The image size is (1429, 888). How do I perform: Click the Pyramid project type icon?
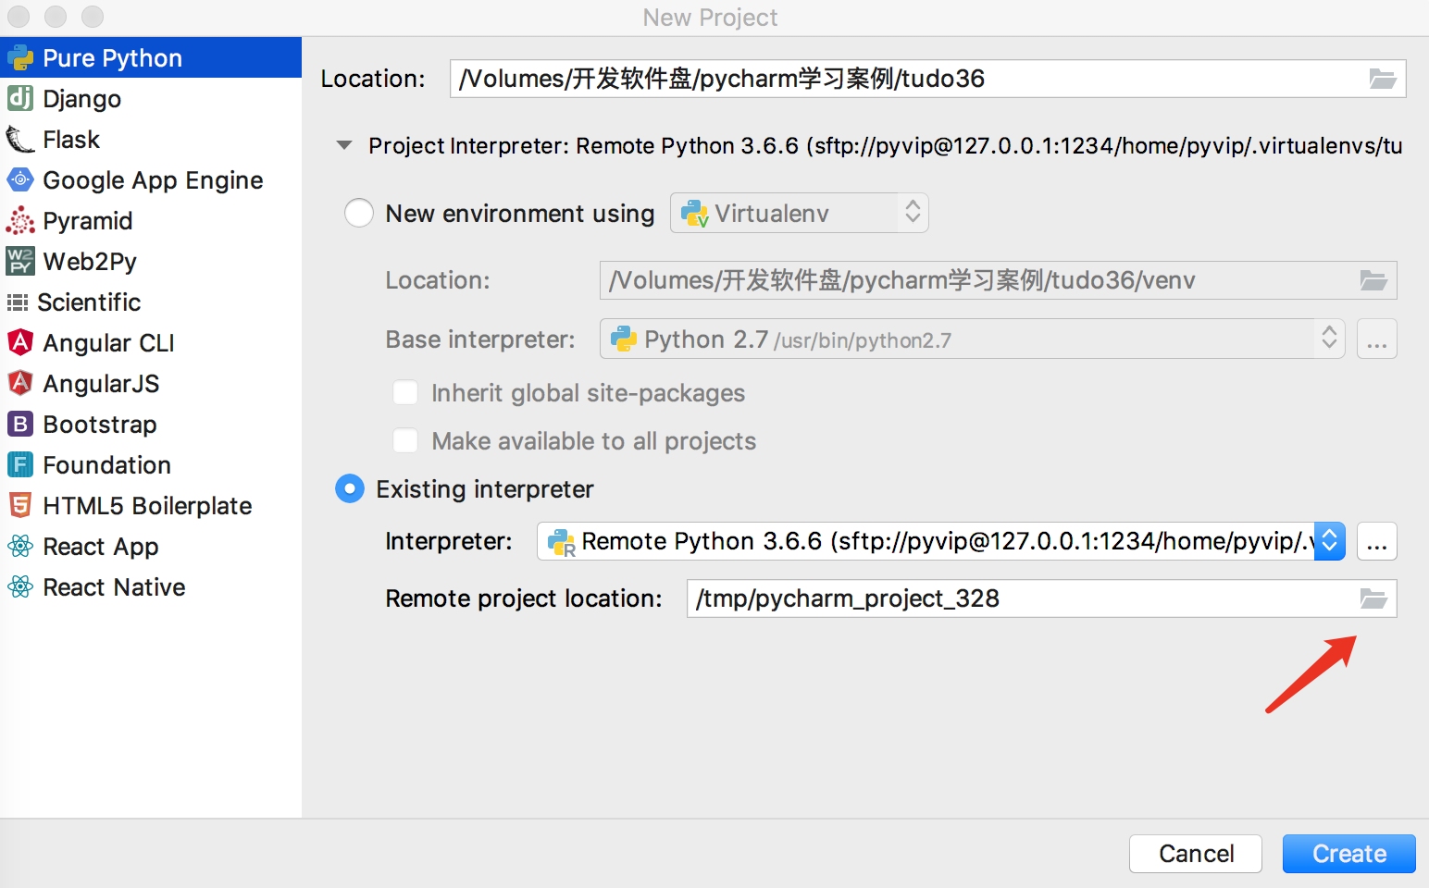pos(20,220)
